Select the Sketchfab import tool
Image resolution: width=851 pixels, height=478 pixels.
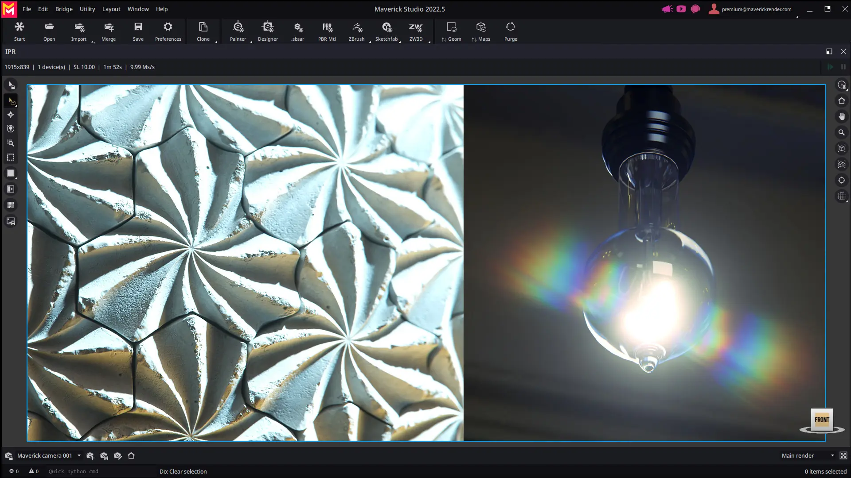pyautogui.click(x=386, y=31)
